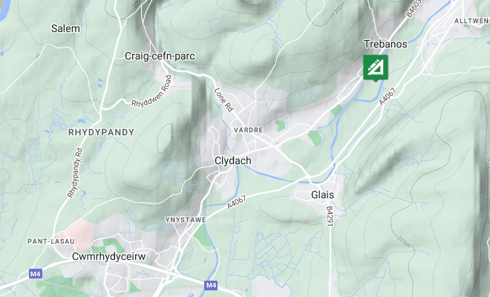Click the Craig-cefn-parc place name
The image size is (490, 297).
[x=160, y=56]
